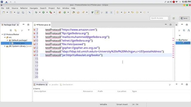The height and width of the screenshot is (107, 191).
Task: Open the Back history dropdown arrow
Action: (141, 12)
